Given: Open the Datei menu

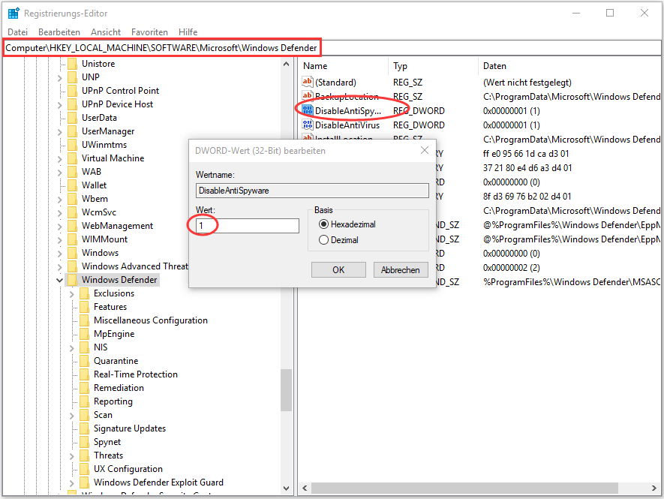Looking at the screenshot, I should 17,32.
